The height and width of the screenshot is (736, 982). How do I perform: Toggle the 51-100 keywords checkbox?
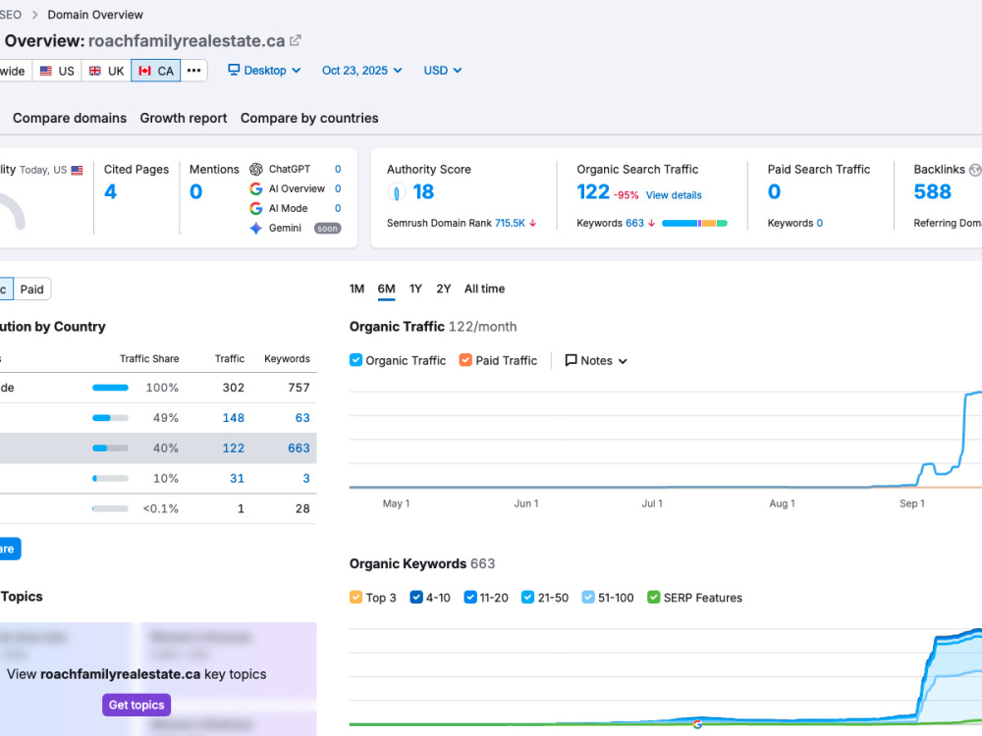tap(588, 597)
